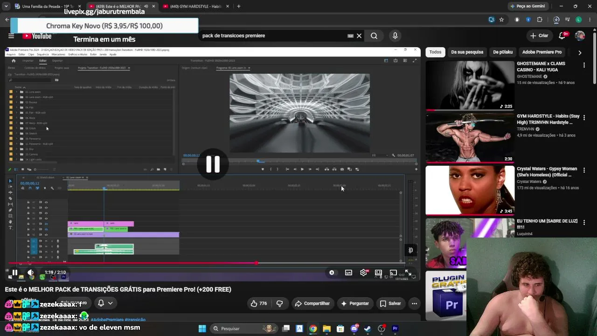Open YouTube notifications bell
Screen dimensions: 597x336
[x=563, y=36]
